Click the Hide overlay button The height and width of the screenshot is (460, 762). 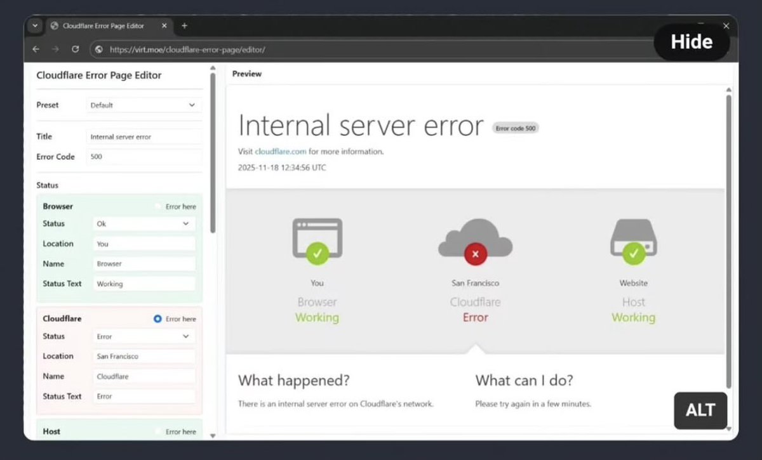[692, 42]
